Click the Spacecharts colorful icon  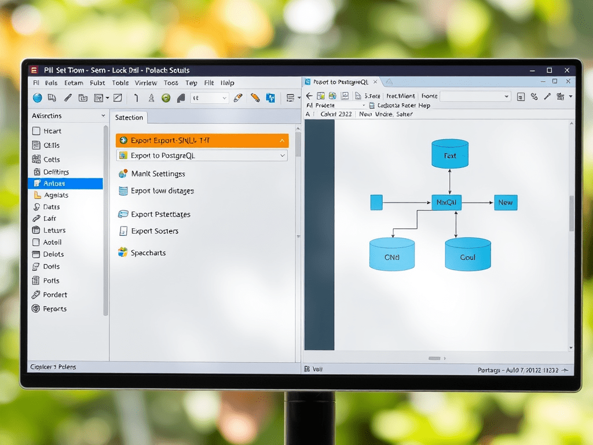123,253
